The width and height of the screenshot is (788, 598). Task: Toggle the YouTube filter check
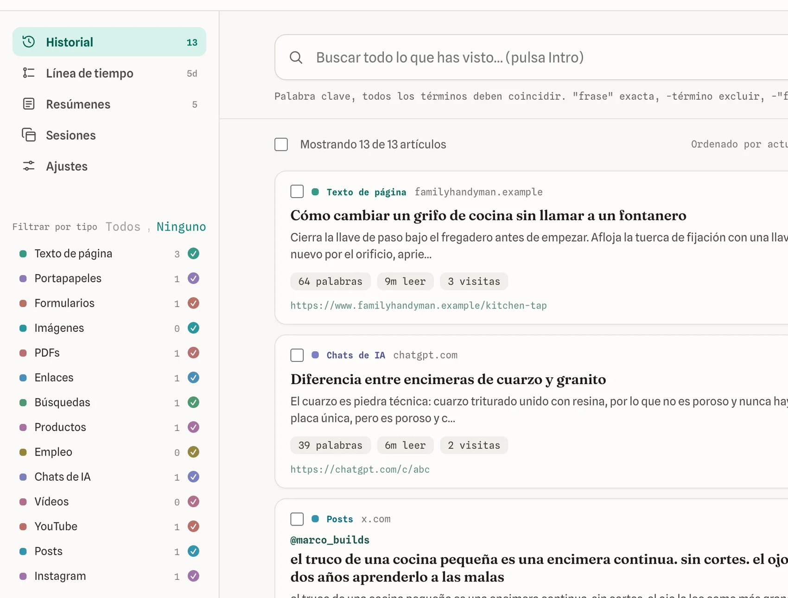[x=193, y=526]
